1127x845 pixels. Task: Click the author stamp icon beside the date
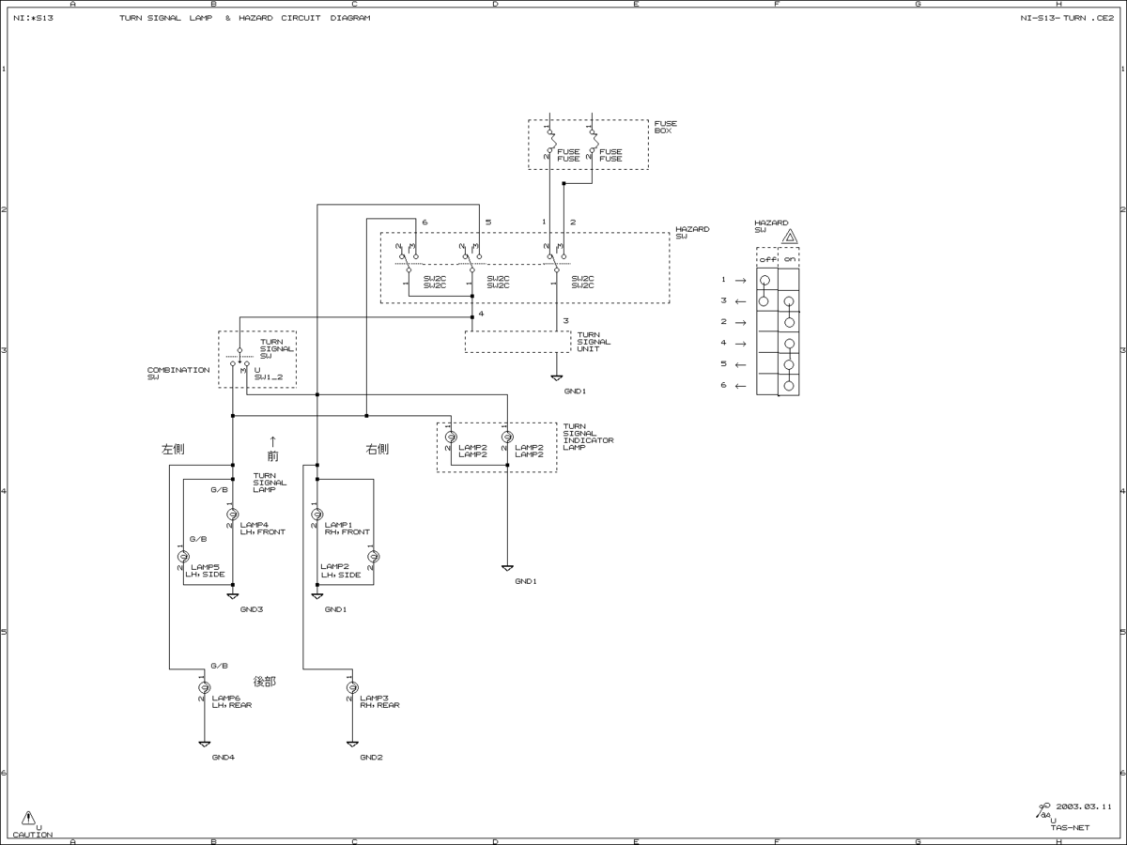tap(1044, 809)
